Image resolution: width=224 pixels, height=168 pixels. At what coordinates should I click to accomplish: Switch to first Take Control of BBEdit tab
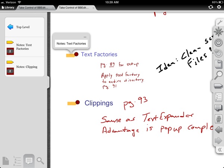click(35, 8)
